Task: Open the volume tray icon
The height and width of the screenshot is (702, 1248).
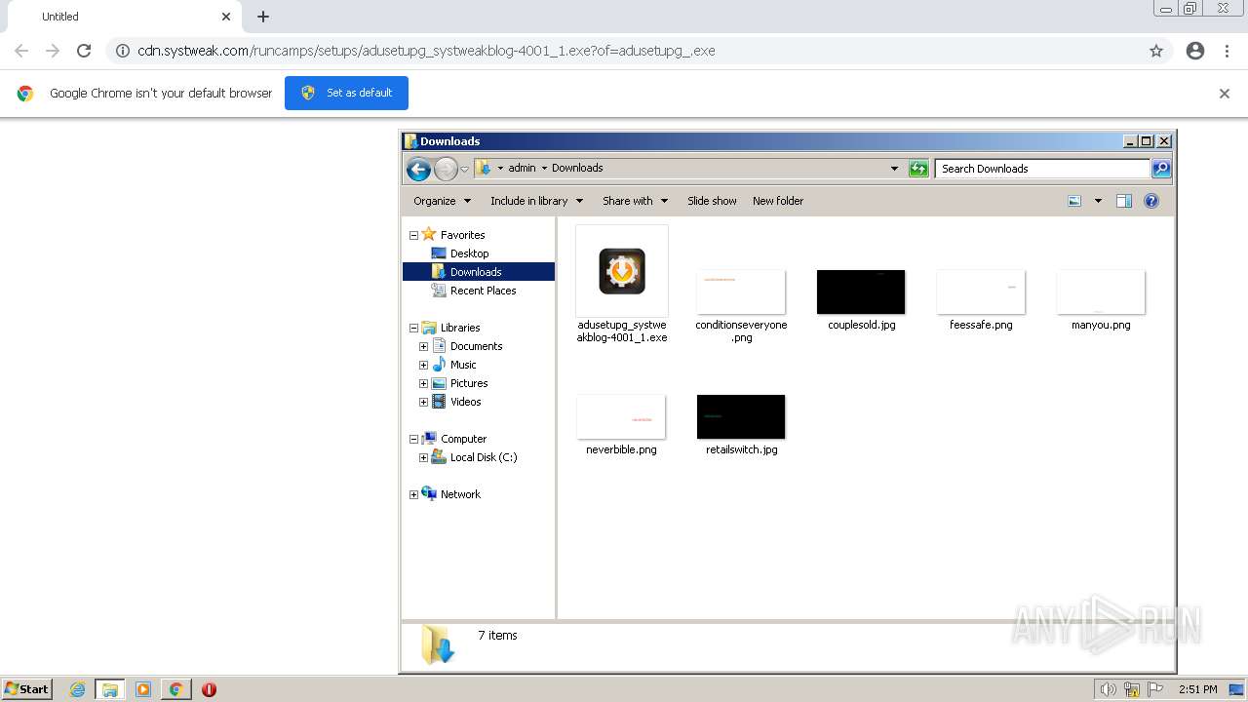Action: pyautogui.click(x=1108, y=689)
